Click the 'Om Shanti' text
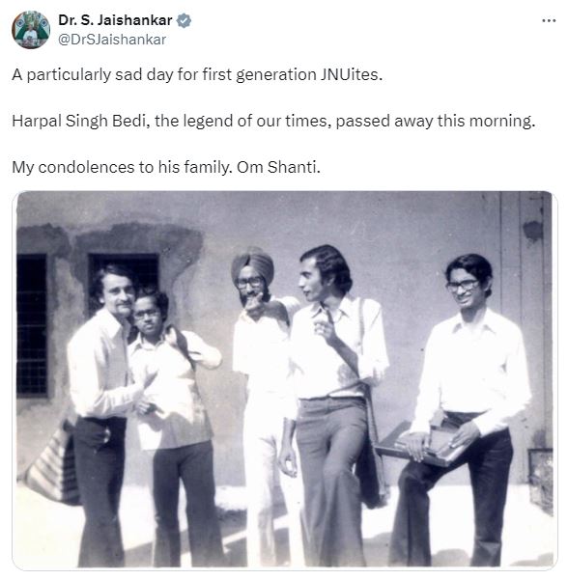The image size is (568, 580). [278, 167]
